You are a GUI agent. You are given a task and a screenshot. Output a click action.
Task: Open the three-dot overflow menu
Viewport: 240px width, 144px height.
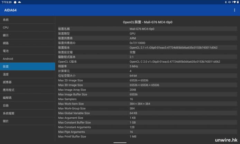point(235,10)
